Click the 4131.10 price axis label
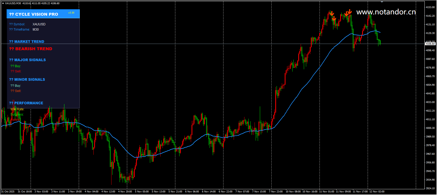This screenshot has width=437, height=195. pyautogui.click(x=430, y=25)
